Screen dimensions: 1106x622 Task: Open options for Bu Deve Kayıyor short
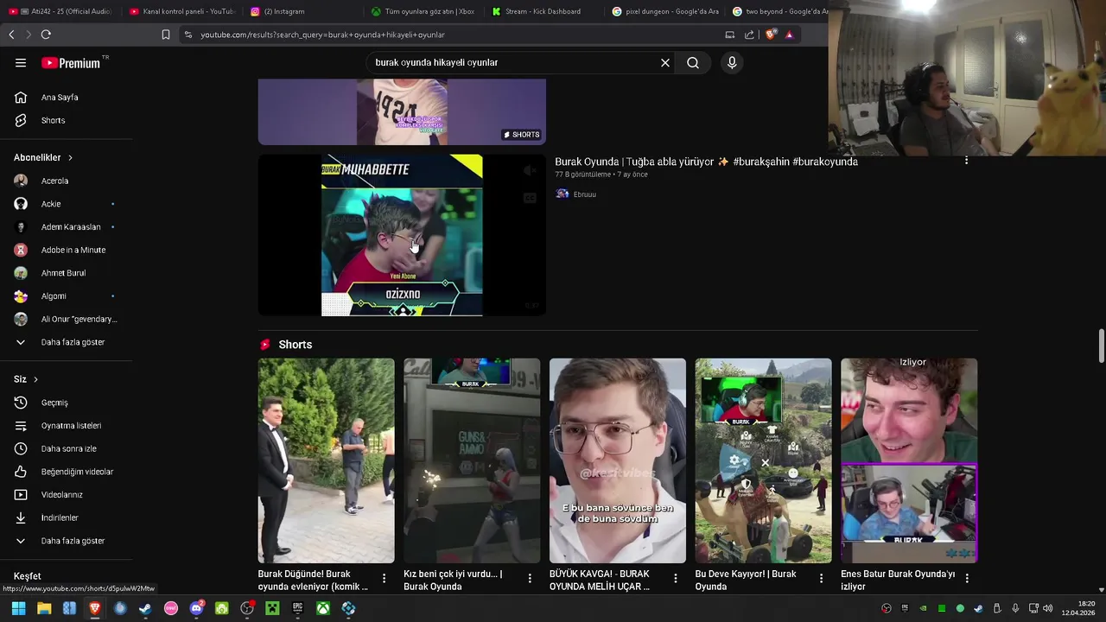822,578
